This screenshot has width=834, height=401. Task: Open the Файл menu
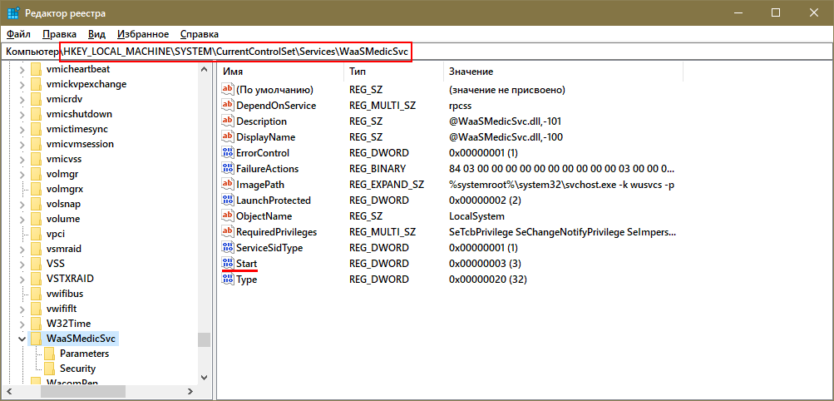[17, 34]
